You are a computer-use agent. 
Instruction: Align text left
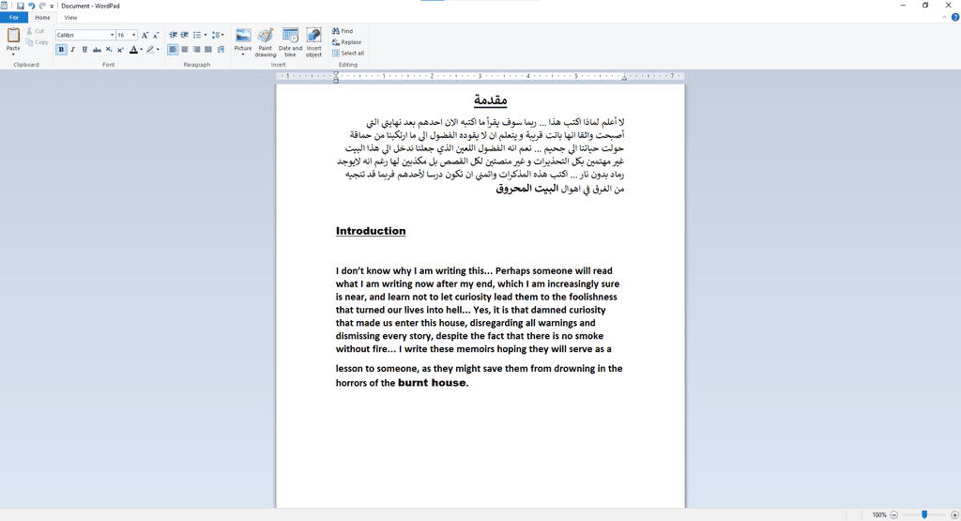click(173, 50)
